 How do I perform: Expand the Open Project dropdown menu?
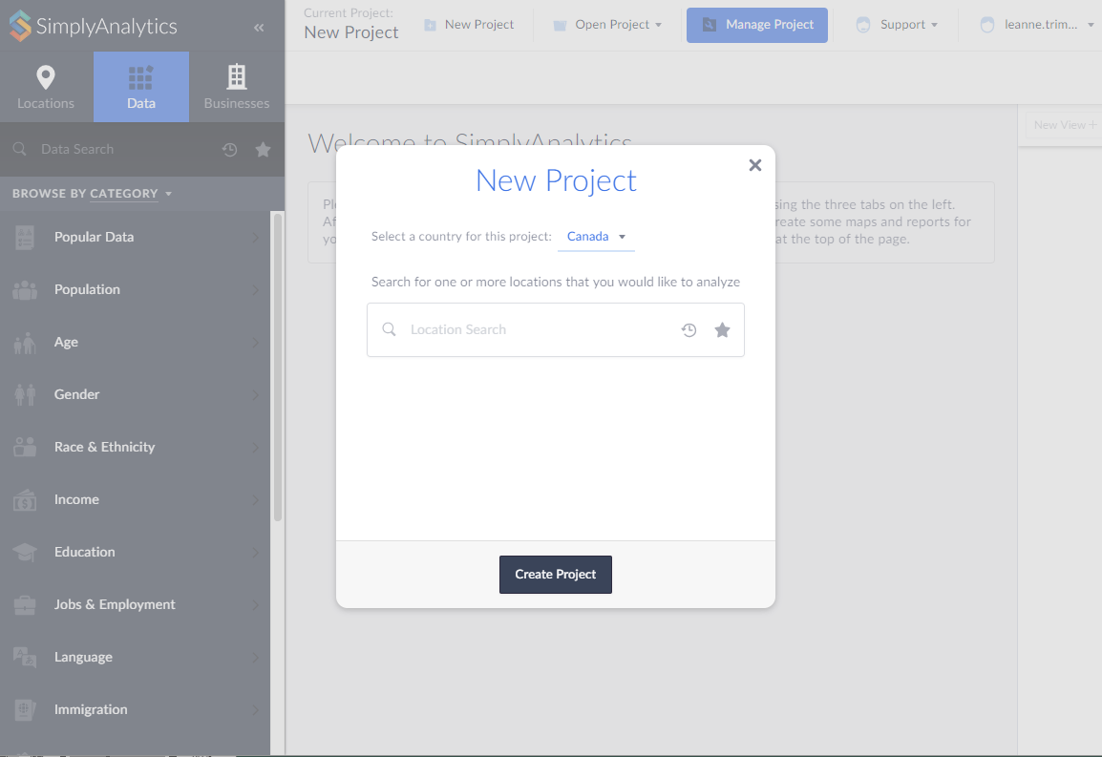pos(607,25)
